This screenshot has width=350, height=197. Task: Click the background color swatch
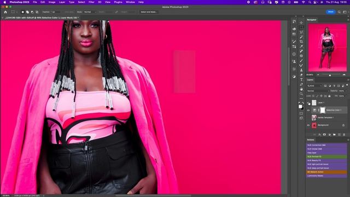pos(302,108)
